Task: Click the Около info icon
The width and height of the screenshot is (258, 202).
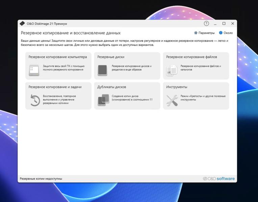Action: tap(221, 33)
